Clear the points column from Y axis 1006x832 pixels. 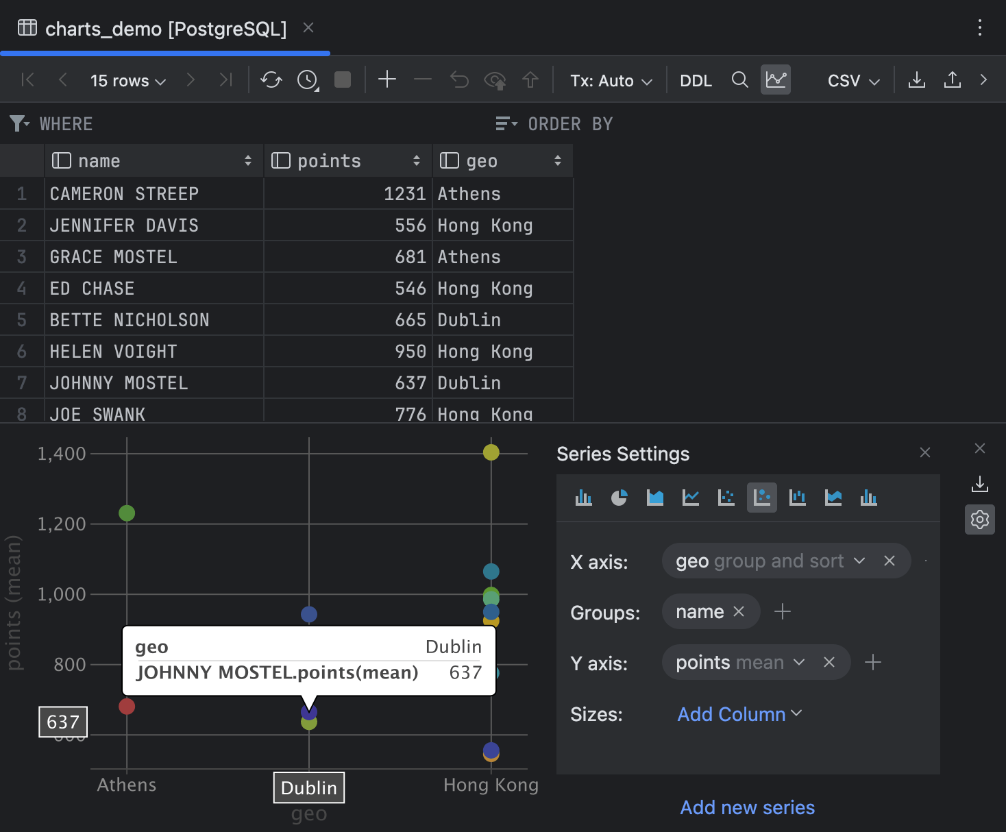[x=829, y=662]
